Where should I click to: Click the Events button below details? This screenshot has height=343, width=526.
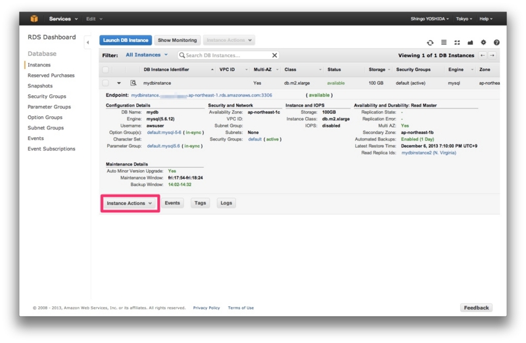point(172,203)
